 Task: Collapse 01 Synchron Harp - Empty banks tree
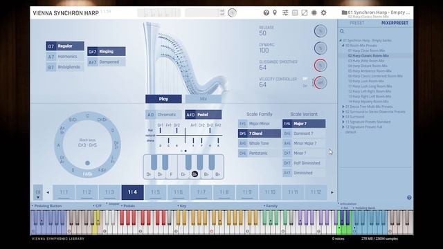click(341, 40)
